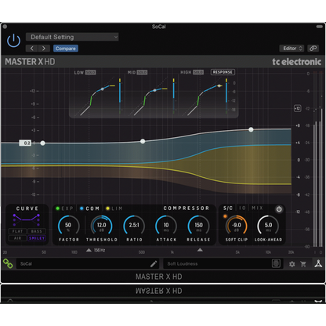Toggle the plugin power bypass button
The image size is (326, 326).
(13, 41)
